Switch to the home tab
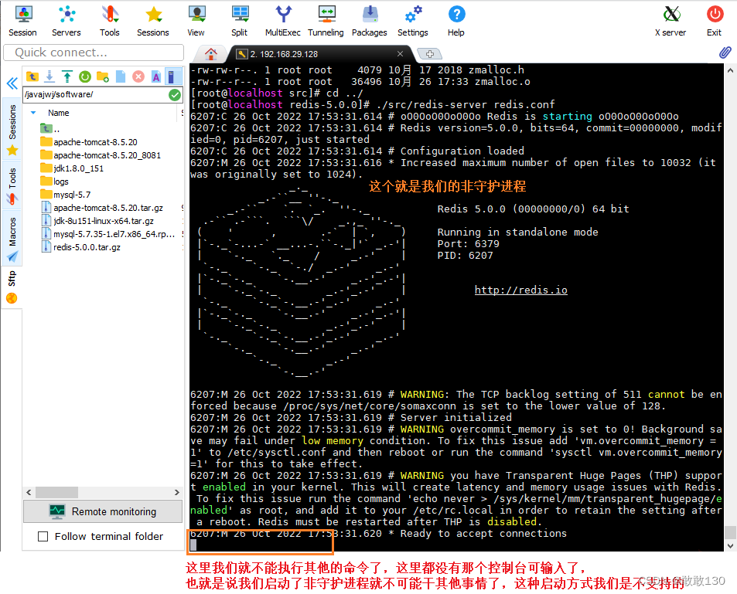Screen dimensions: 737x594 pyautogui.click(x=211, y=54)
